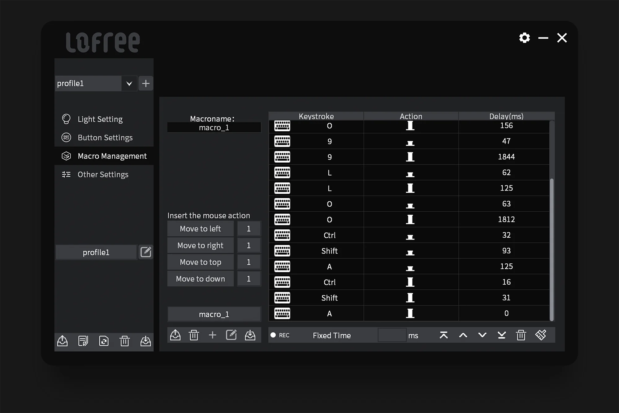Screen dimensions: 619x413
Task: Click the clear all macro steps brush icon
Action: (x=541, y=335)
